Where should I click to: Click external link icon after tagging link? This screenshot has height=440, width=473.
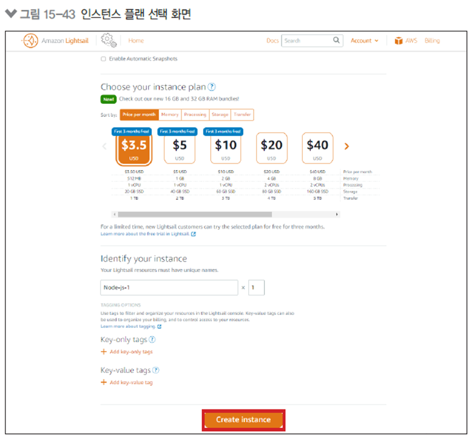point(159,326)
